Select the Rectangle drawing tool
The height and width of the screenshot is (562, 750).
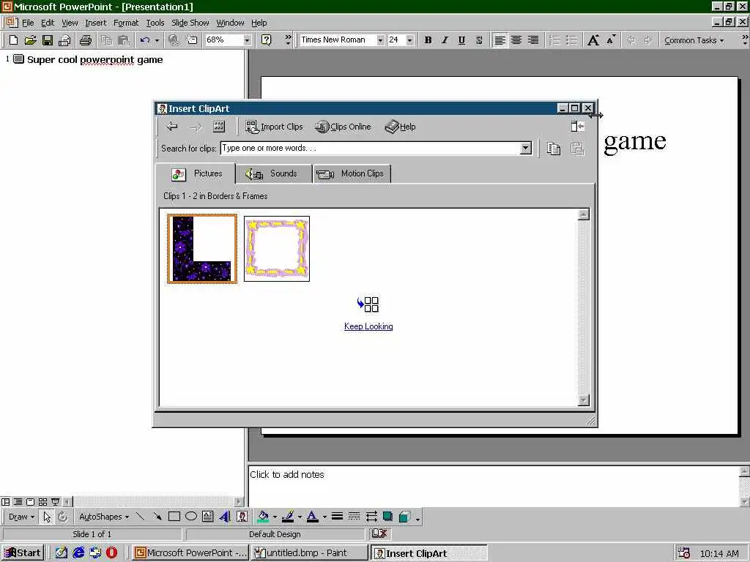[174, 517]
